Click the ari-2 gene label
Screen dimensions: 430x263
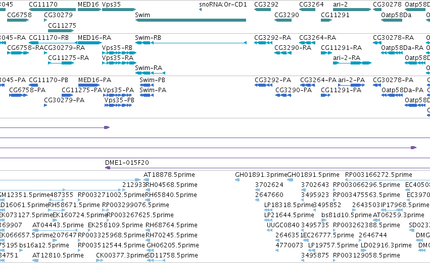(x=340, y=5)
